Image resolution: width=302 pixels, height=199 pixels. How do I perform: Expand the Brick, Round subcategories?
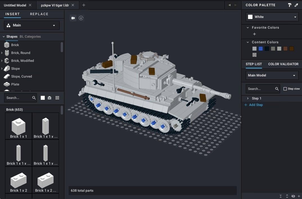click(2, 53)
